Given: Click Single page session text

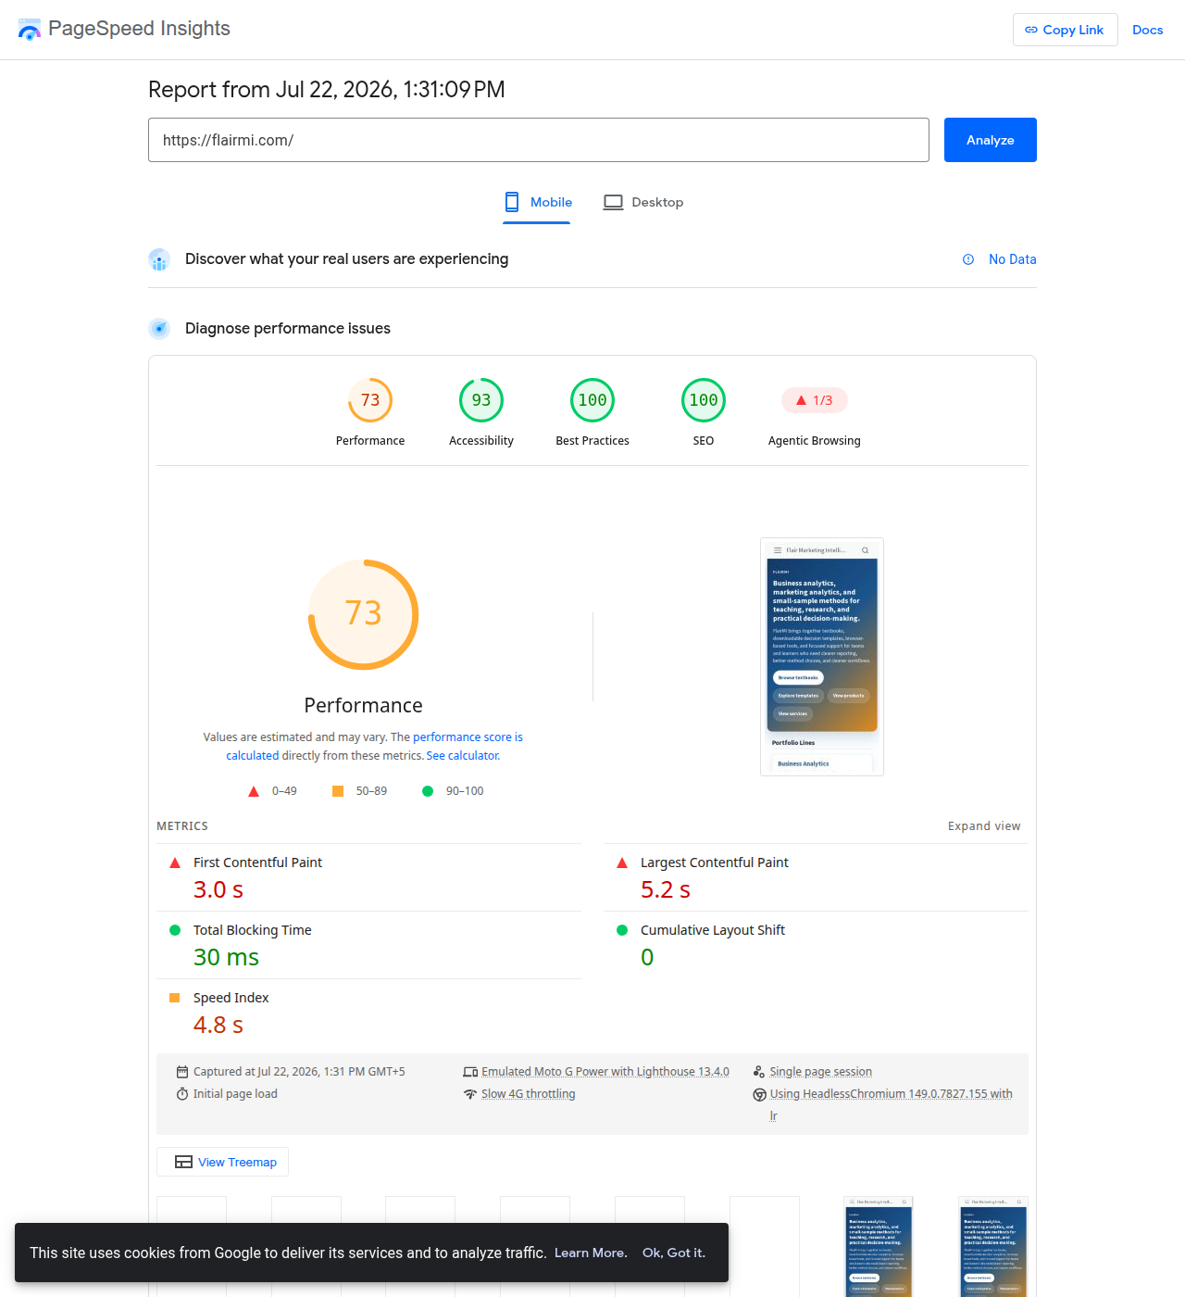Looking at the screenshot, I should pyautogui.click(x=821, y=1072).
